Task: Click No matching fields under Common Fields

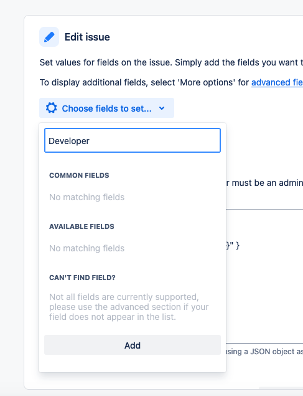Action: (x=87, y=197)
